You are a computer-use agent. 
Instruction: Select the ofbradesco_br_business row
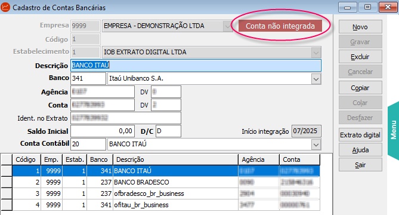tap(166, 193)
